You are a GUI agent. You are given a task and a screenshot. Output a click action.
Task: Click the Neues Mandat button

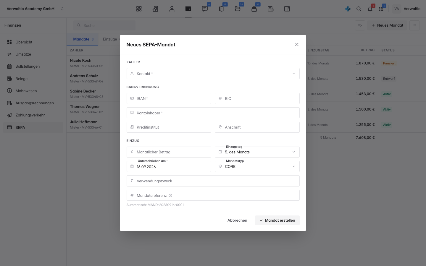click(387, 25)
